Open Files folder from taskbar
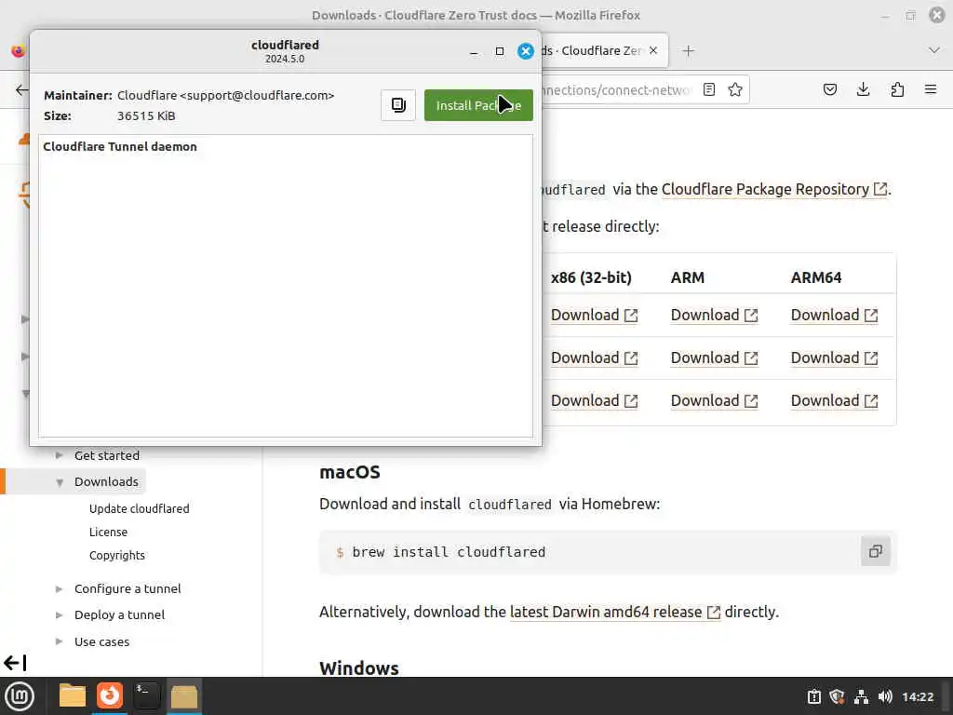 coord(72,696)
